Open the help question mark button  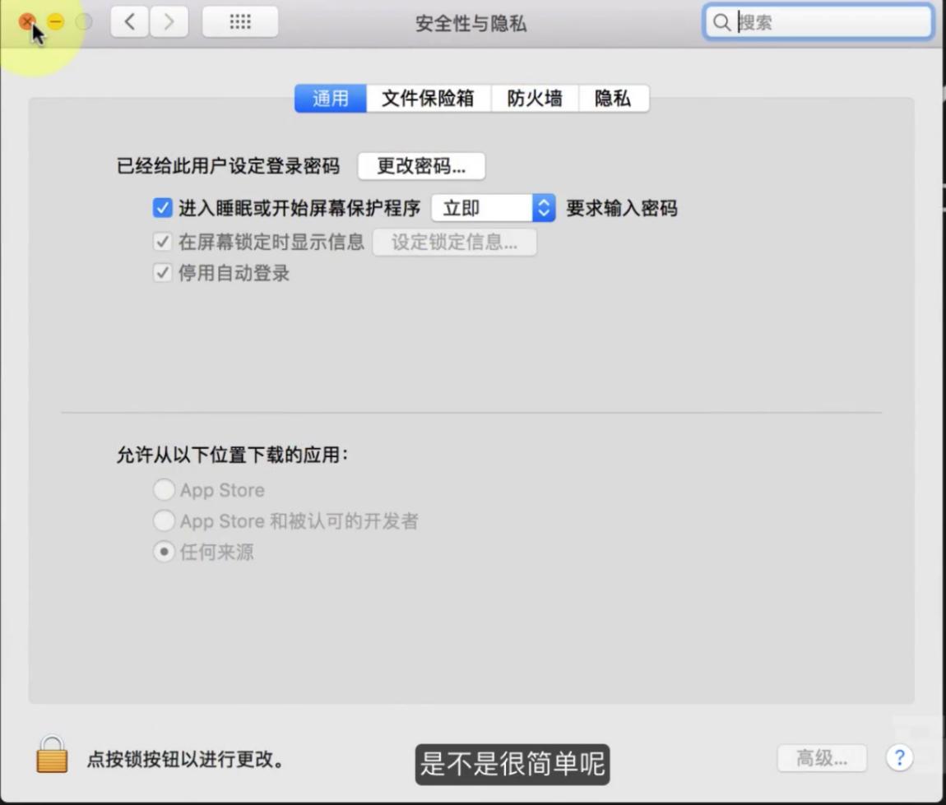pos(900,757)
